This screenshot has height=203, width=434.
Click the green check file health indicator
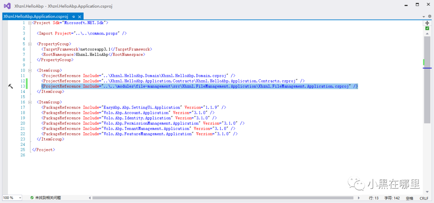click(x=427, y=28)
